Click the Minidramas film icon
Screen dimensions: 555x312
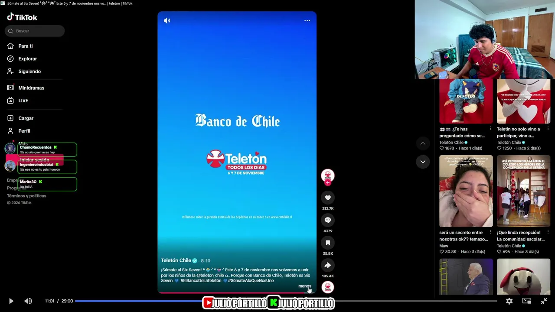tap(10, 88)
